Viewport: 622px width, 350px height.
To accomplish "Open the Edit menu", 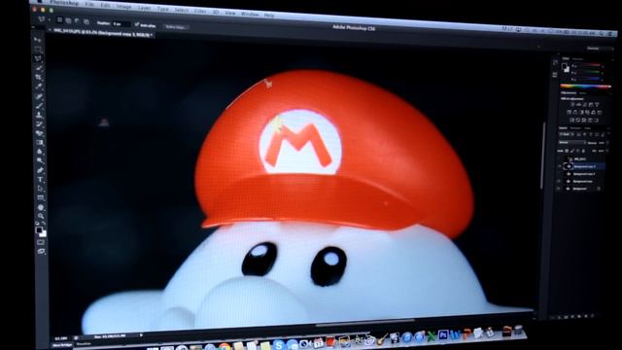I will tap(105, 5).
